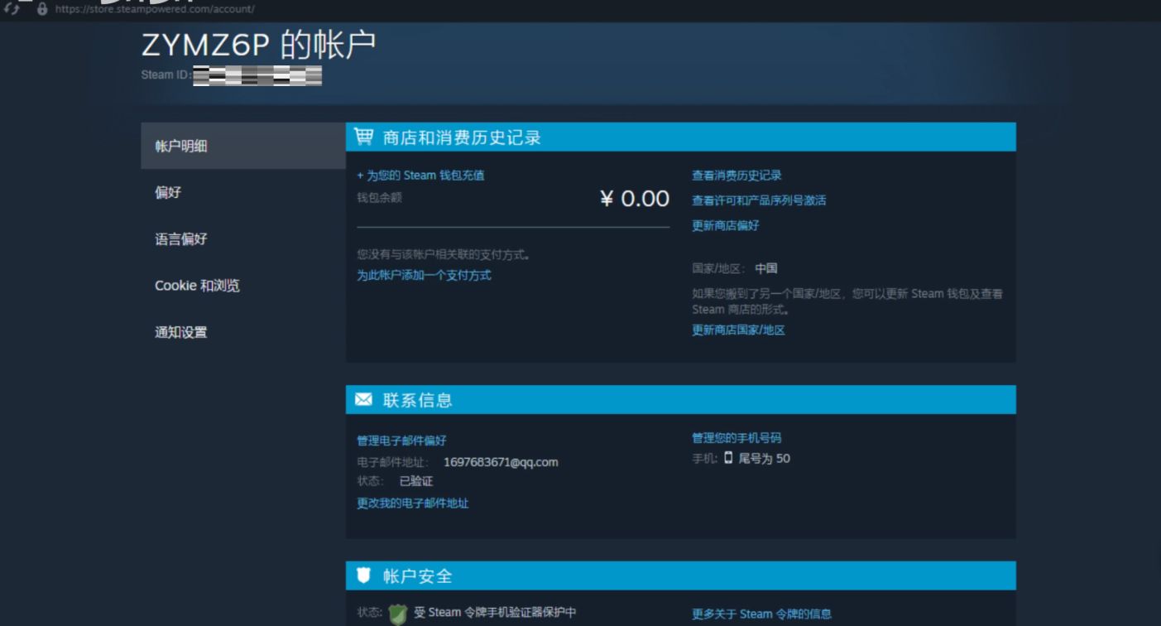Open 查看消费历史记录
This screenshot has height=626, width=1161.
736,175
